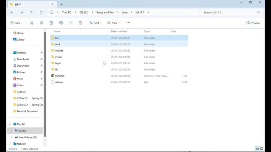The width and height of the screenshot is (271, 152).
Task: Open the Captura folder in sidebar
Action: click(19, 92)
